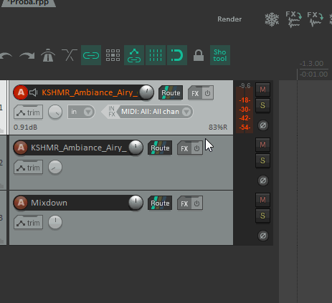
Task: Click the snowflake freeze track icon
Action: coord(272,19)
